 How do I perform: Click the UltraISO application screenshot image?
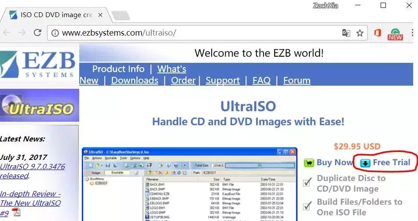[190, 184]
